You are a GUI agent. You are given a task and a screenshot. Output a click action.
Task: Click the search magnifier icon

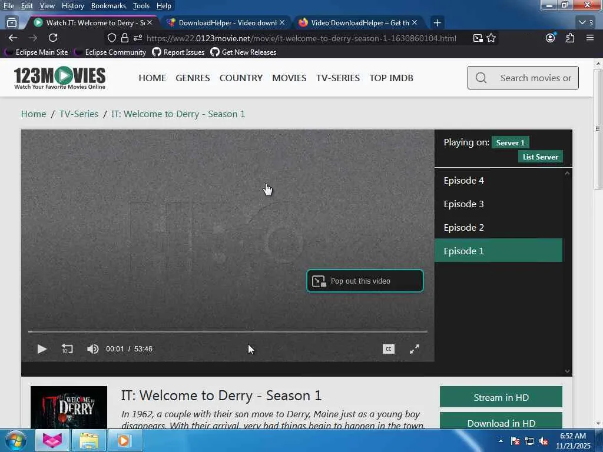pyautogui.click(x=481, y=78)
